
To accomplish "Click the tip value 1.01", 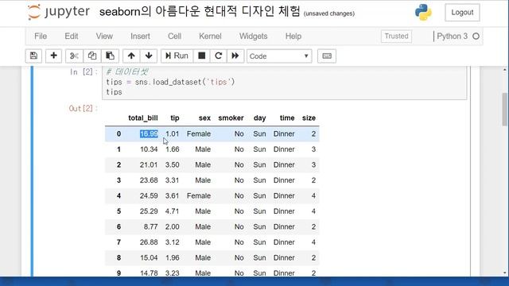I will (173, 133).
